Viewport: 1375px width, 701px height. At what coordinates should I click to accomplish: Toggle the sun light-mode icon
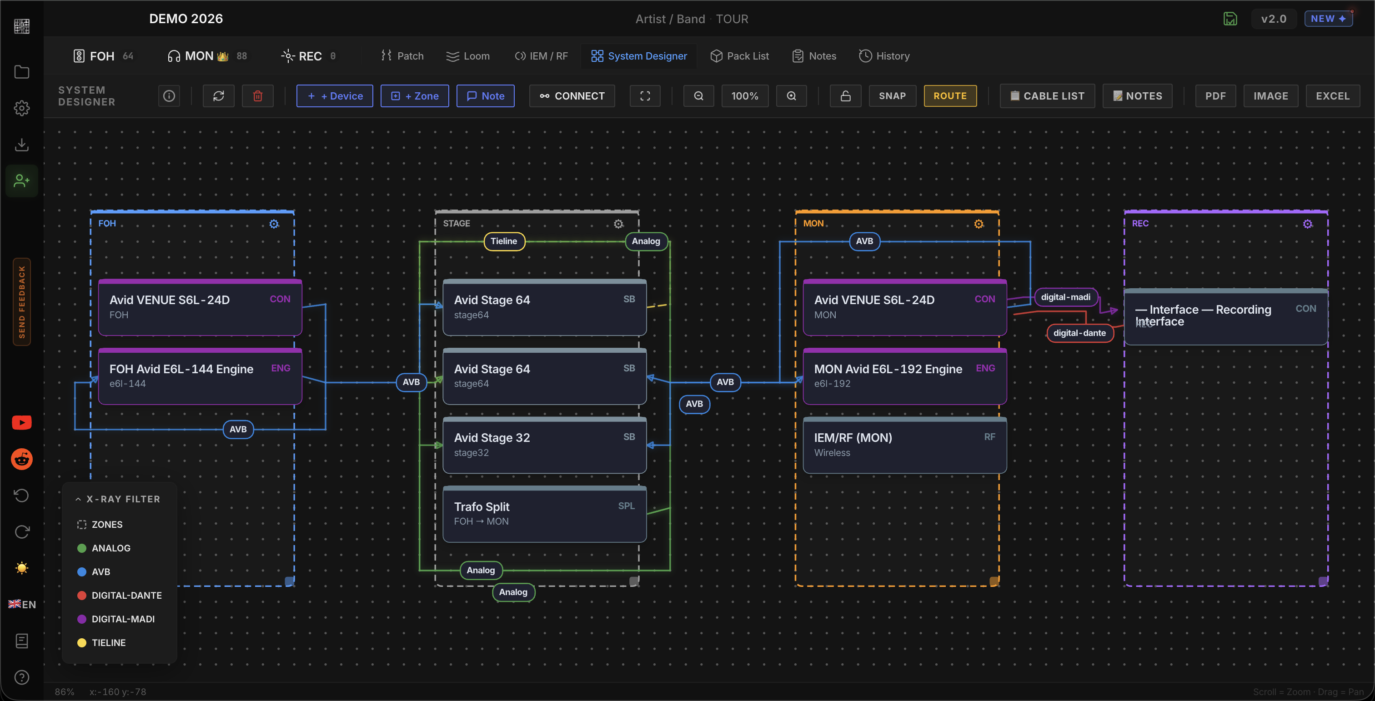click(x=21, y=568)
